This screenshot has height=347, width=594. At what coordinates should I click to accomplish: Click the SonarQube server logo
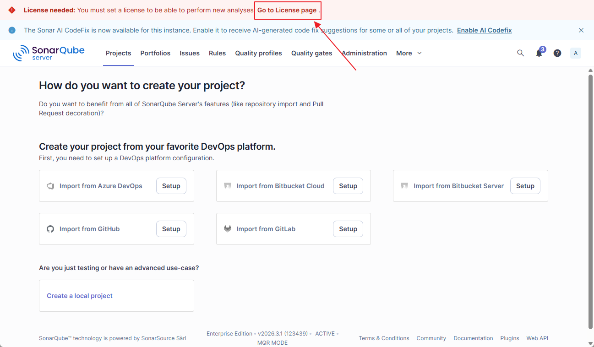49,53
